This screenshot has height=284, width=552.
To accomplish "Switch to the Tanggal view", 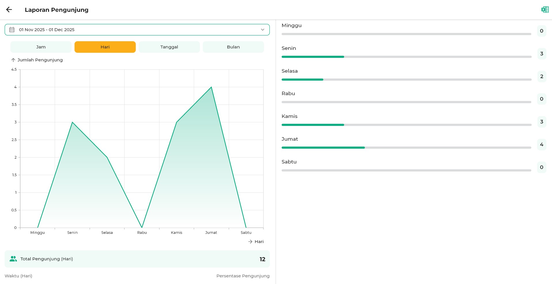I will (169, 47).
